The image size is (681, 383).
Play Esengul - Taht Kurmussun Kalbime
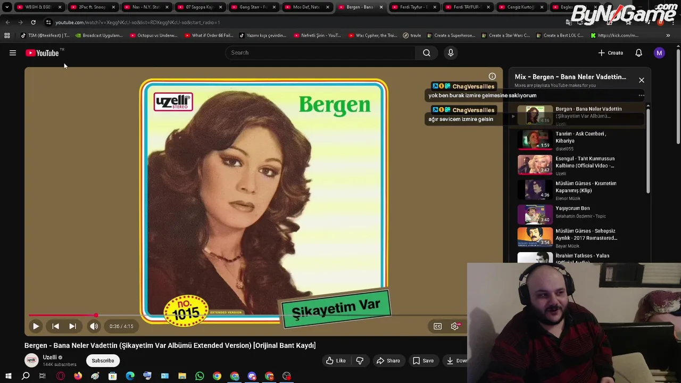click(x=577, y=165)
